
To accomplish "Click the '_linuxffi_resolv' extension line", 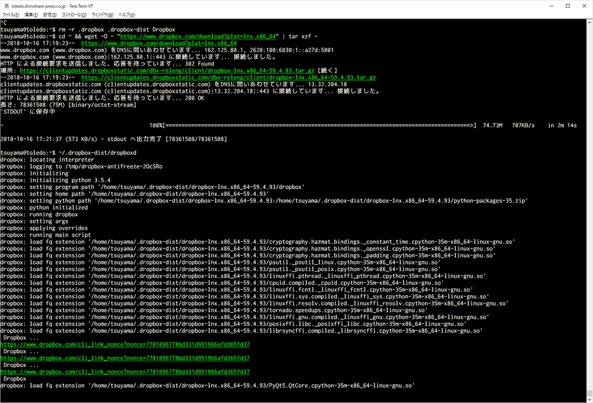I will 255,303.
